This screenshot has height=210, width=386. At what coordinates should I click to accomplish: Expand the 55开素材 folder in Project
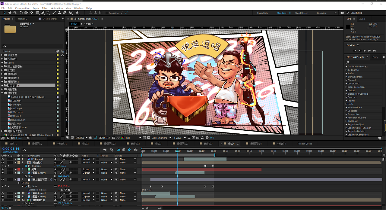pos(2,55)
